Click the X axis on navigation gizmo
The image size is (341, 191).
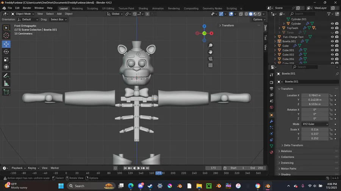[211, 33]
